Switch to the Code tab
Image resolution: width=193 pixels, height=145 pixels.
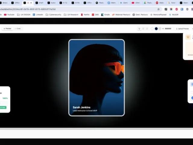(17, 29)
